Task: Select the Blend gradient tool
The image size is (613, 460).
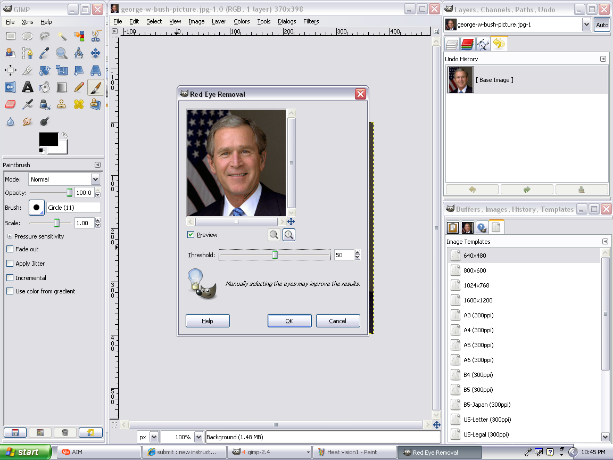Action: coord(62,87)
